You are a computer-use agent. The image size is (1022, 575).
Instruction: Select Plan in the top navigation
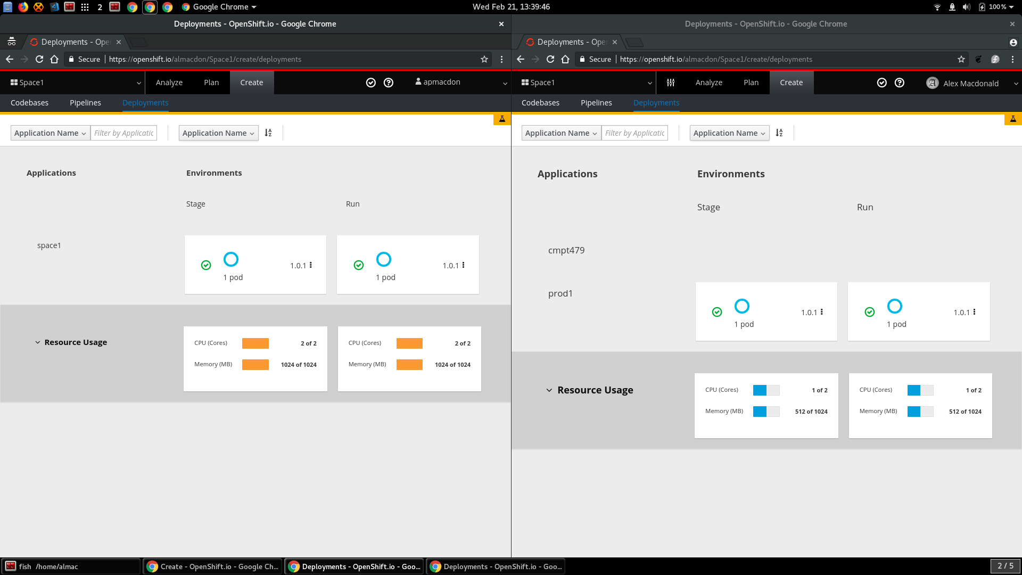coord(211,82)
